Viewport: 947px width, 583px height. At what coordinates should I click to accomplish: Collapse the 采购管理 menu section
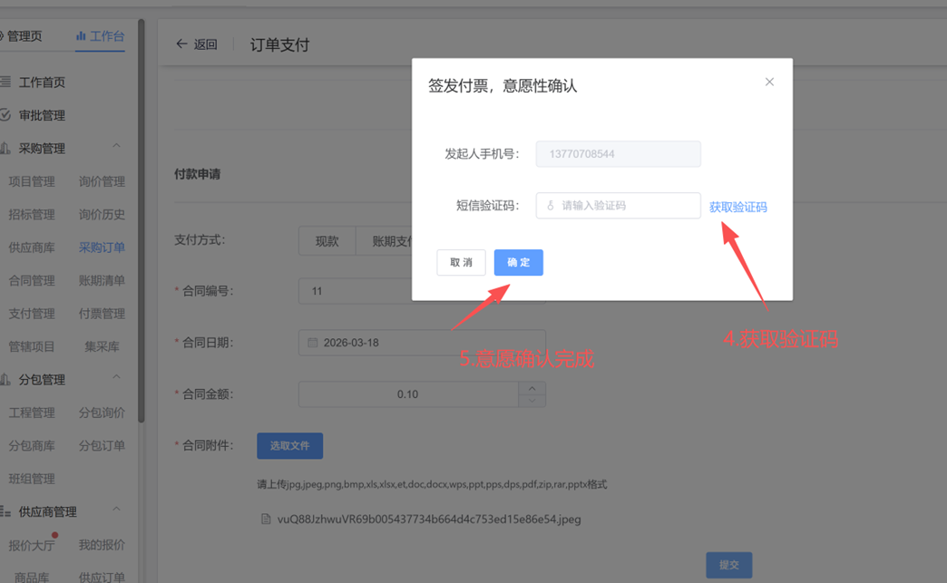tap(116, 147)
